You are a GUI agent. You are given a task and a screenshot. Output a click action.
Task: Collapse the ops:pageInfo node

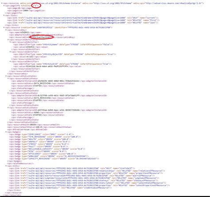pos(4,6)
